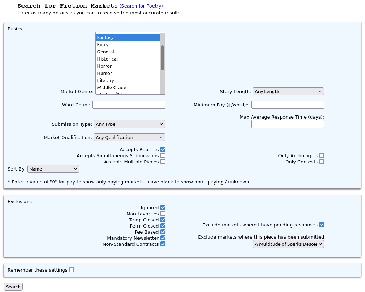
Task: Select Horror in the Market Genre list
Action: [x=128, y=66]
